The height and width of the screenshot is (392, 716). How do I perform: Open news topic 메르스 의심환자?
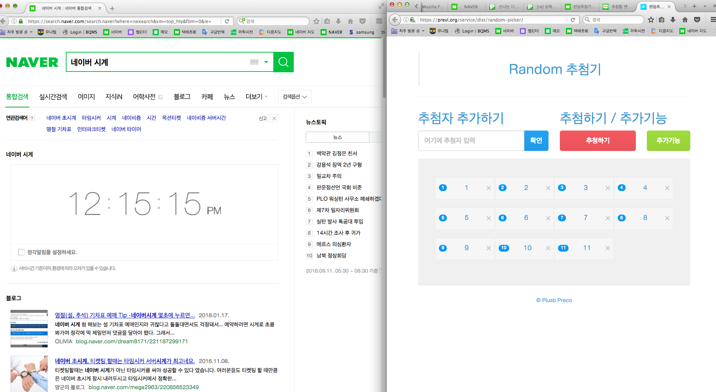[x=334, y=244]
